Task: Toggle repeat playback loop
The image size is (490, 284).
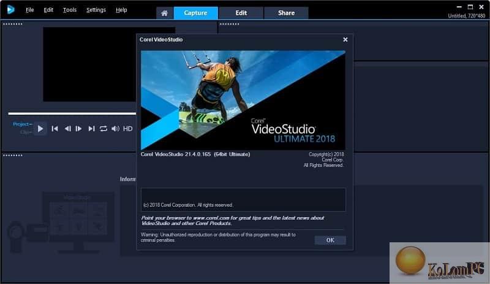Action: pos(104,129)
